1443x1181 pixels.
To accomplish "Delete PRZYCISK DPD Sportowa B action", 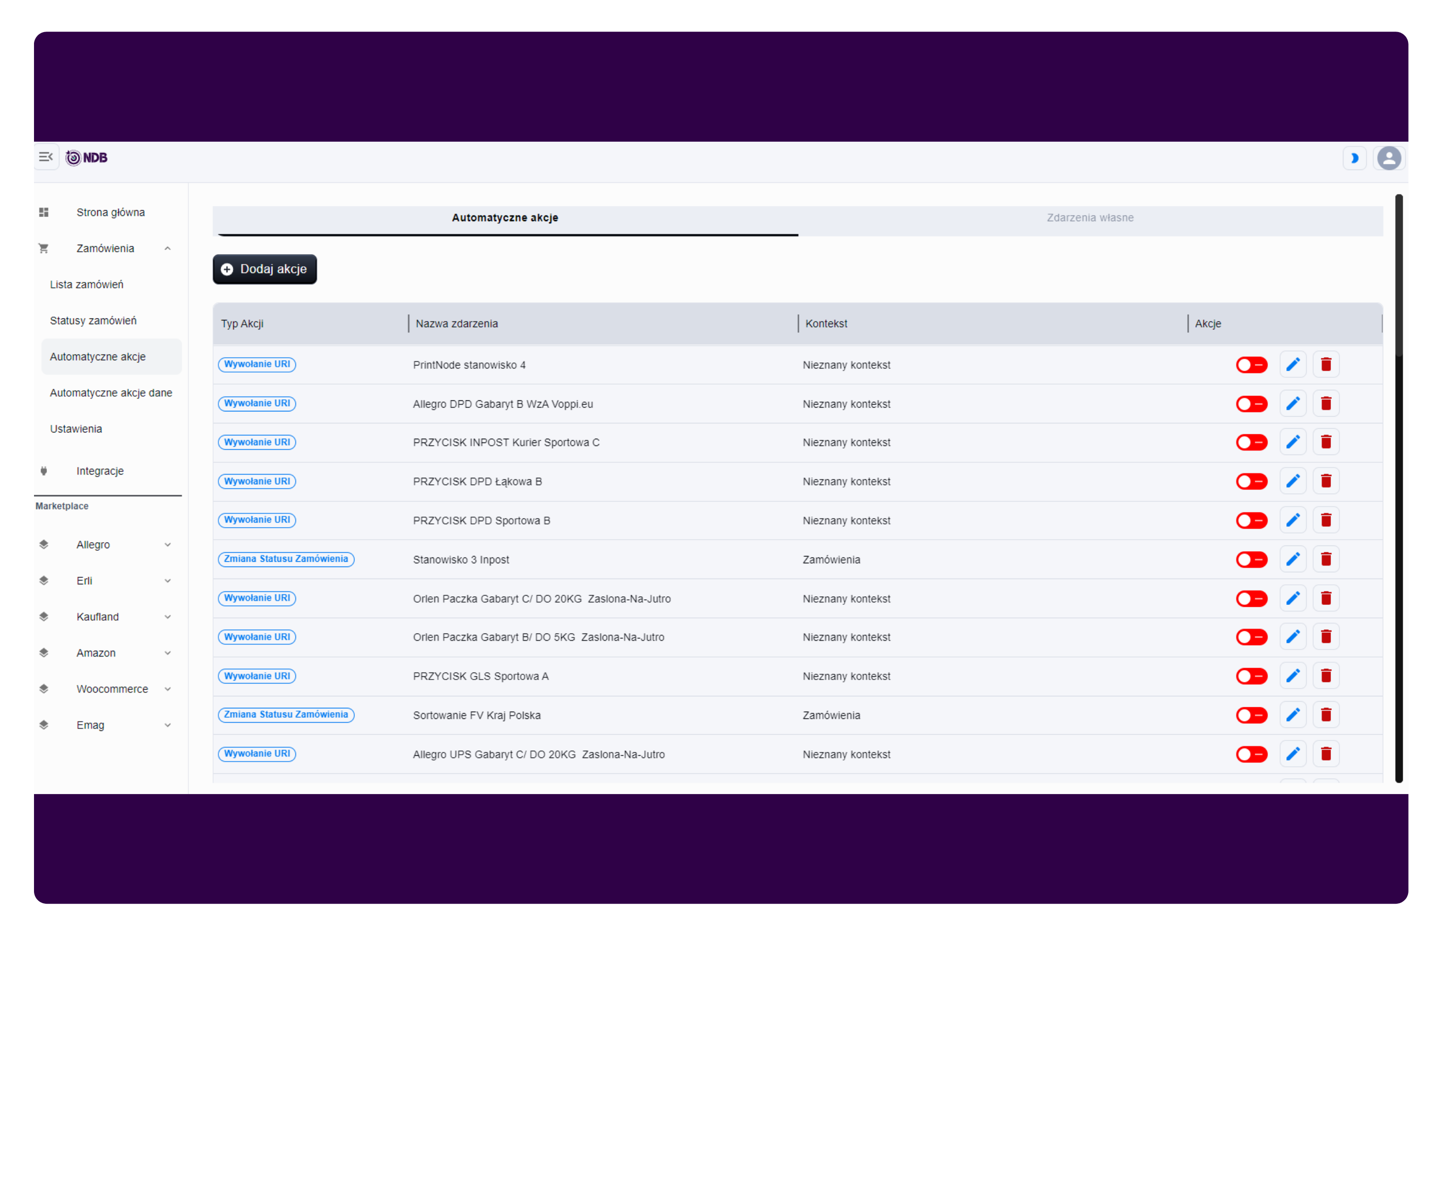I will (1325, 521).
